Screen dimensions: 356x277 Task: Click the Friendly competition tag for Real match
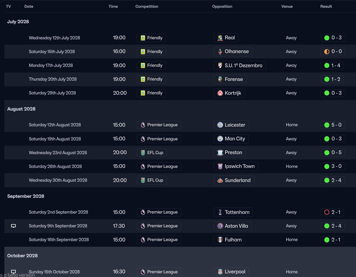click(152, 38)
